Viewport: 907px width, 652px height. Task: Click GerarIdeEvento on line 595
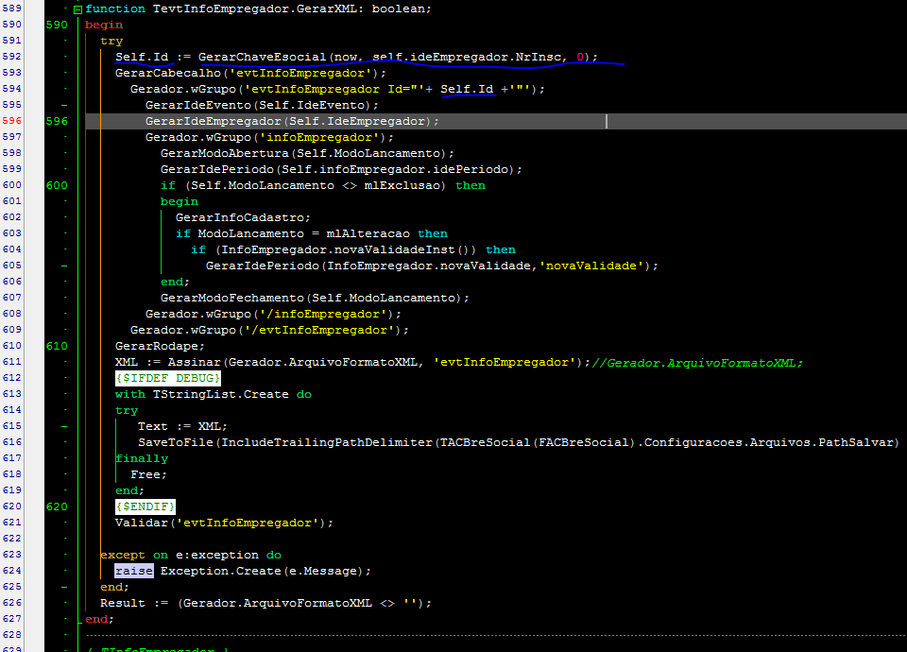197,105
